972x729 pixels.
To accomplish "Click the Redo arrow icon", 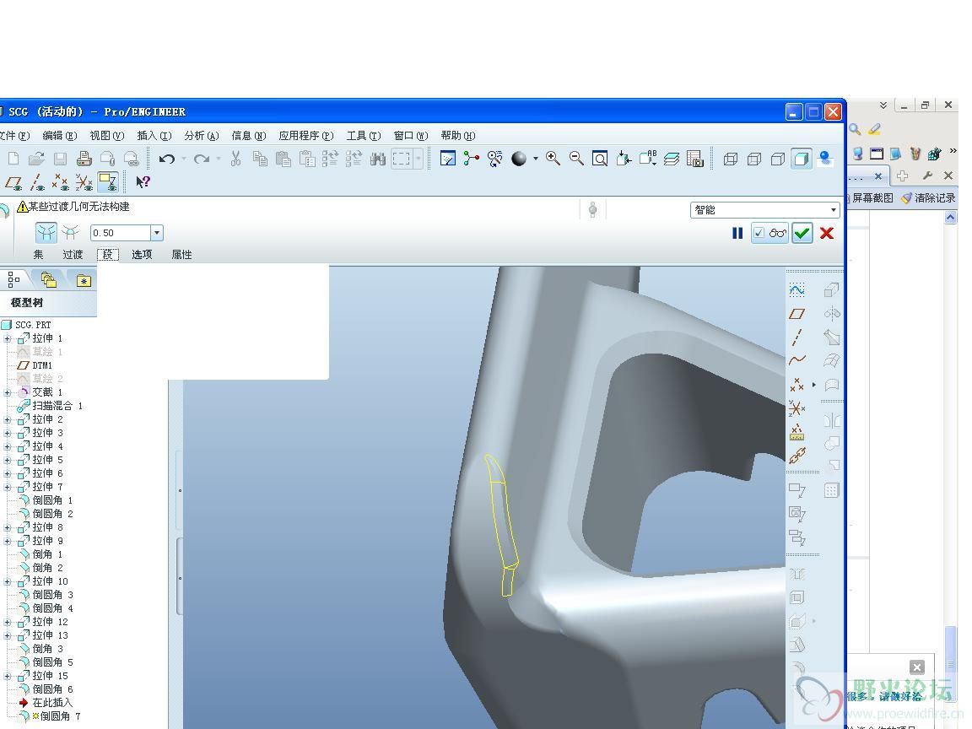I will click(202, 159).
